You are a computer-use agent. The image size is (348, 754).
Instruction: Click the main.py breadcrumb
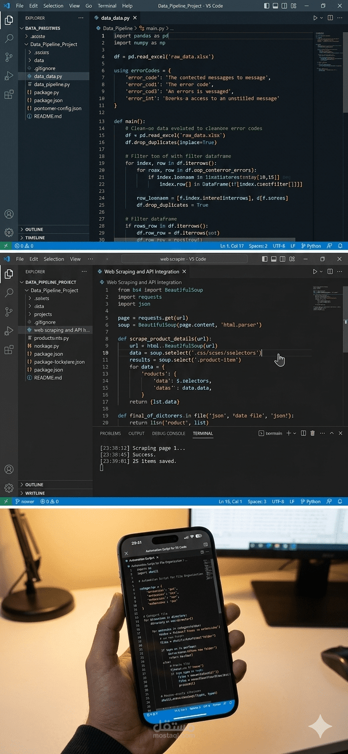click(155, 28)
